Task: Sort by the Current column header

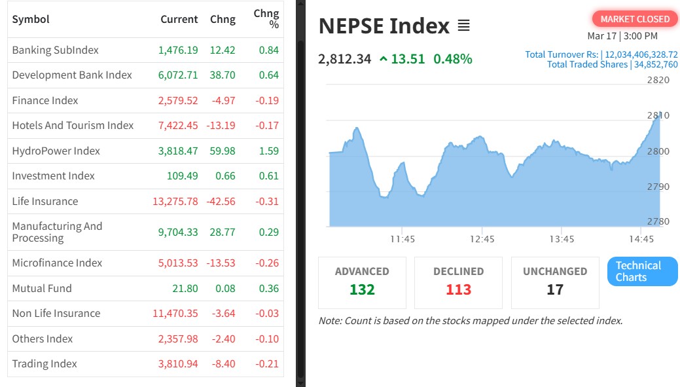Action: (179, 20)
